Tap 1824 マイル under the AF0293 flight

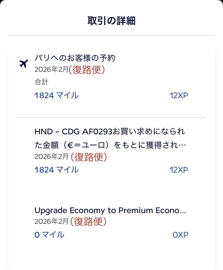57,170
